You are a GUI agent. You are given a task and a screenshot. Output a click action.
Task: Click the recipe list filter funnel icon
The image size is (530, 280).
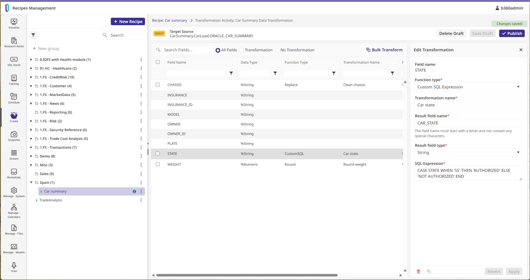[x=33, y=35]
